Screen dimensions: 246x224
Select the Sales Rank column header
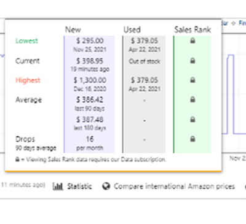pos(192,29)
